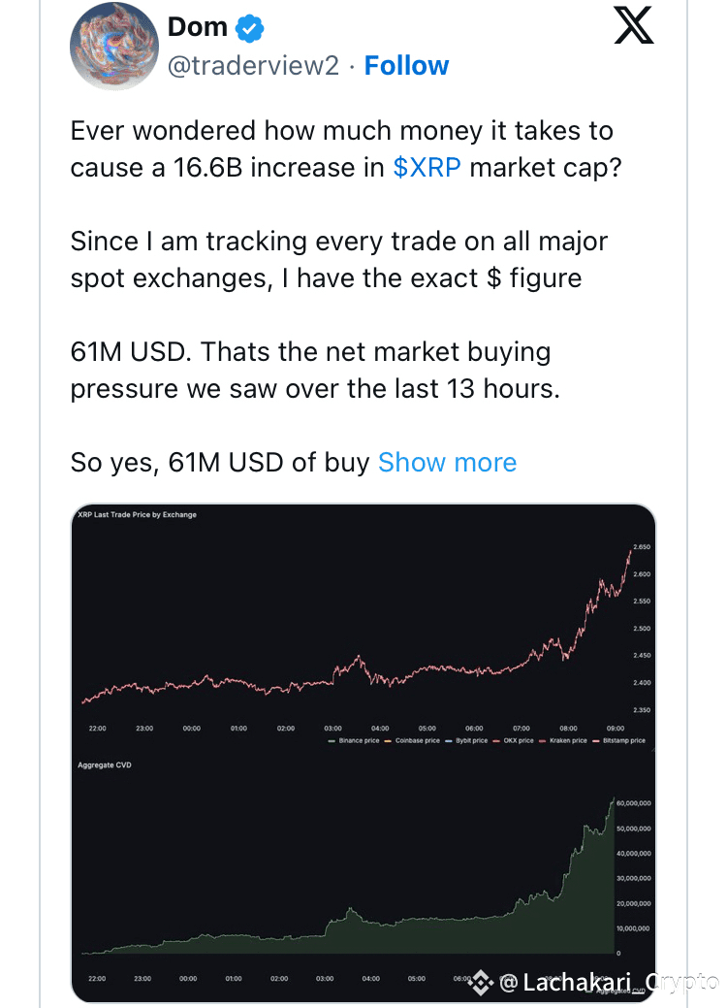
Task: Expand tweet with Show more
Action: pyautogui.click(x=447, y=462)
